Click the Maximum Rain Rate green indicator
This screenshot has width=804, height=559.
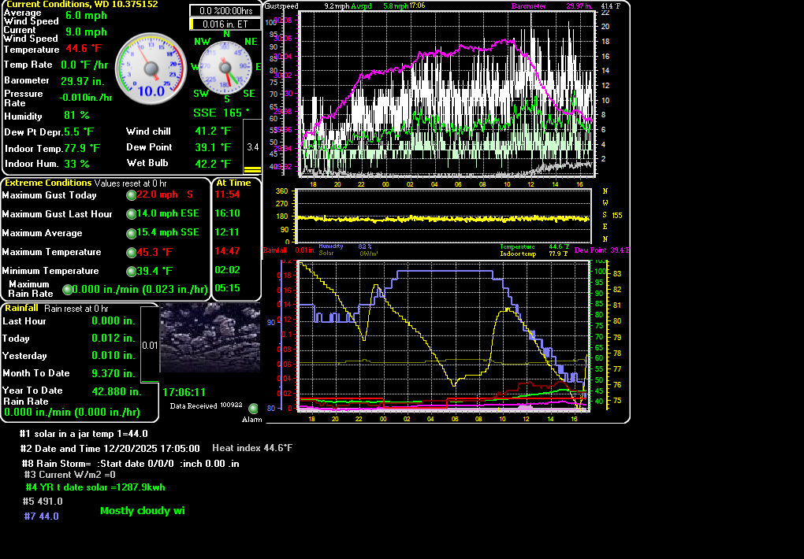tap(67, 290)
